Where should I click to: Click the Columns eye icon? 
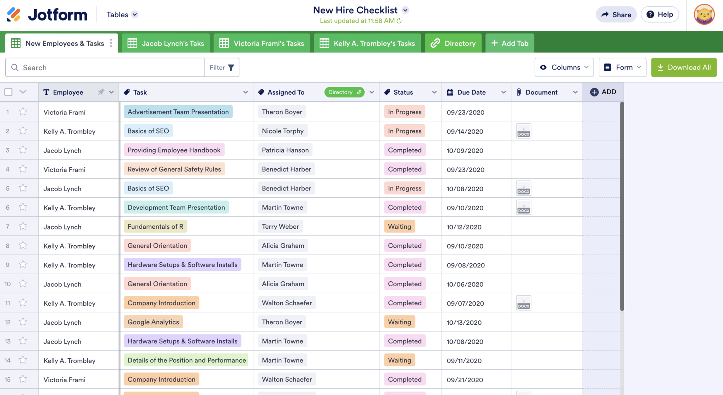pos(544,67)
